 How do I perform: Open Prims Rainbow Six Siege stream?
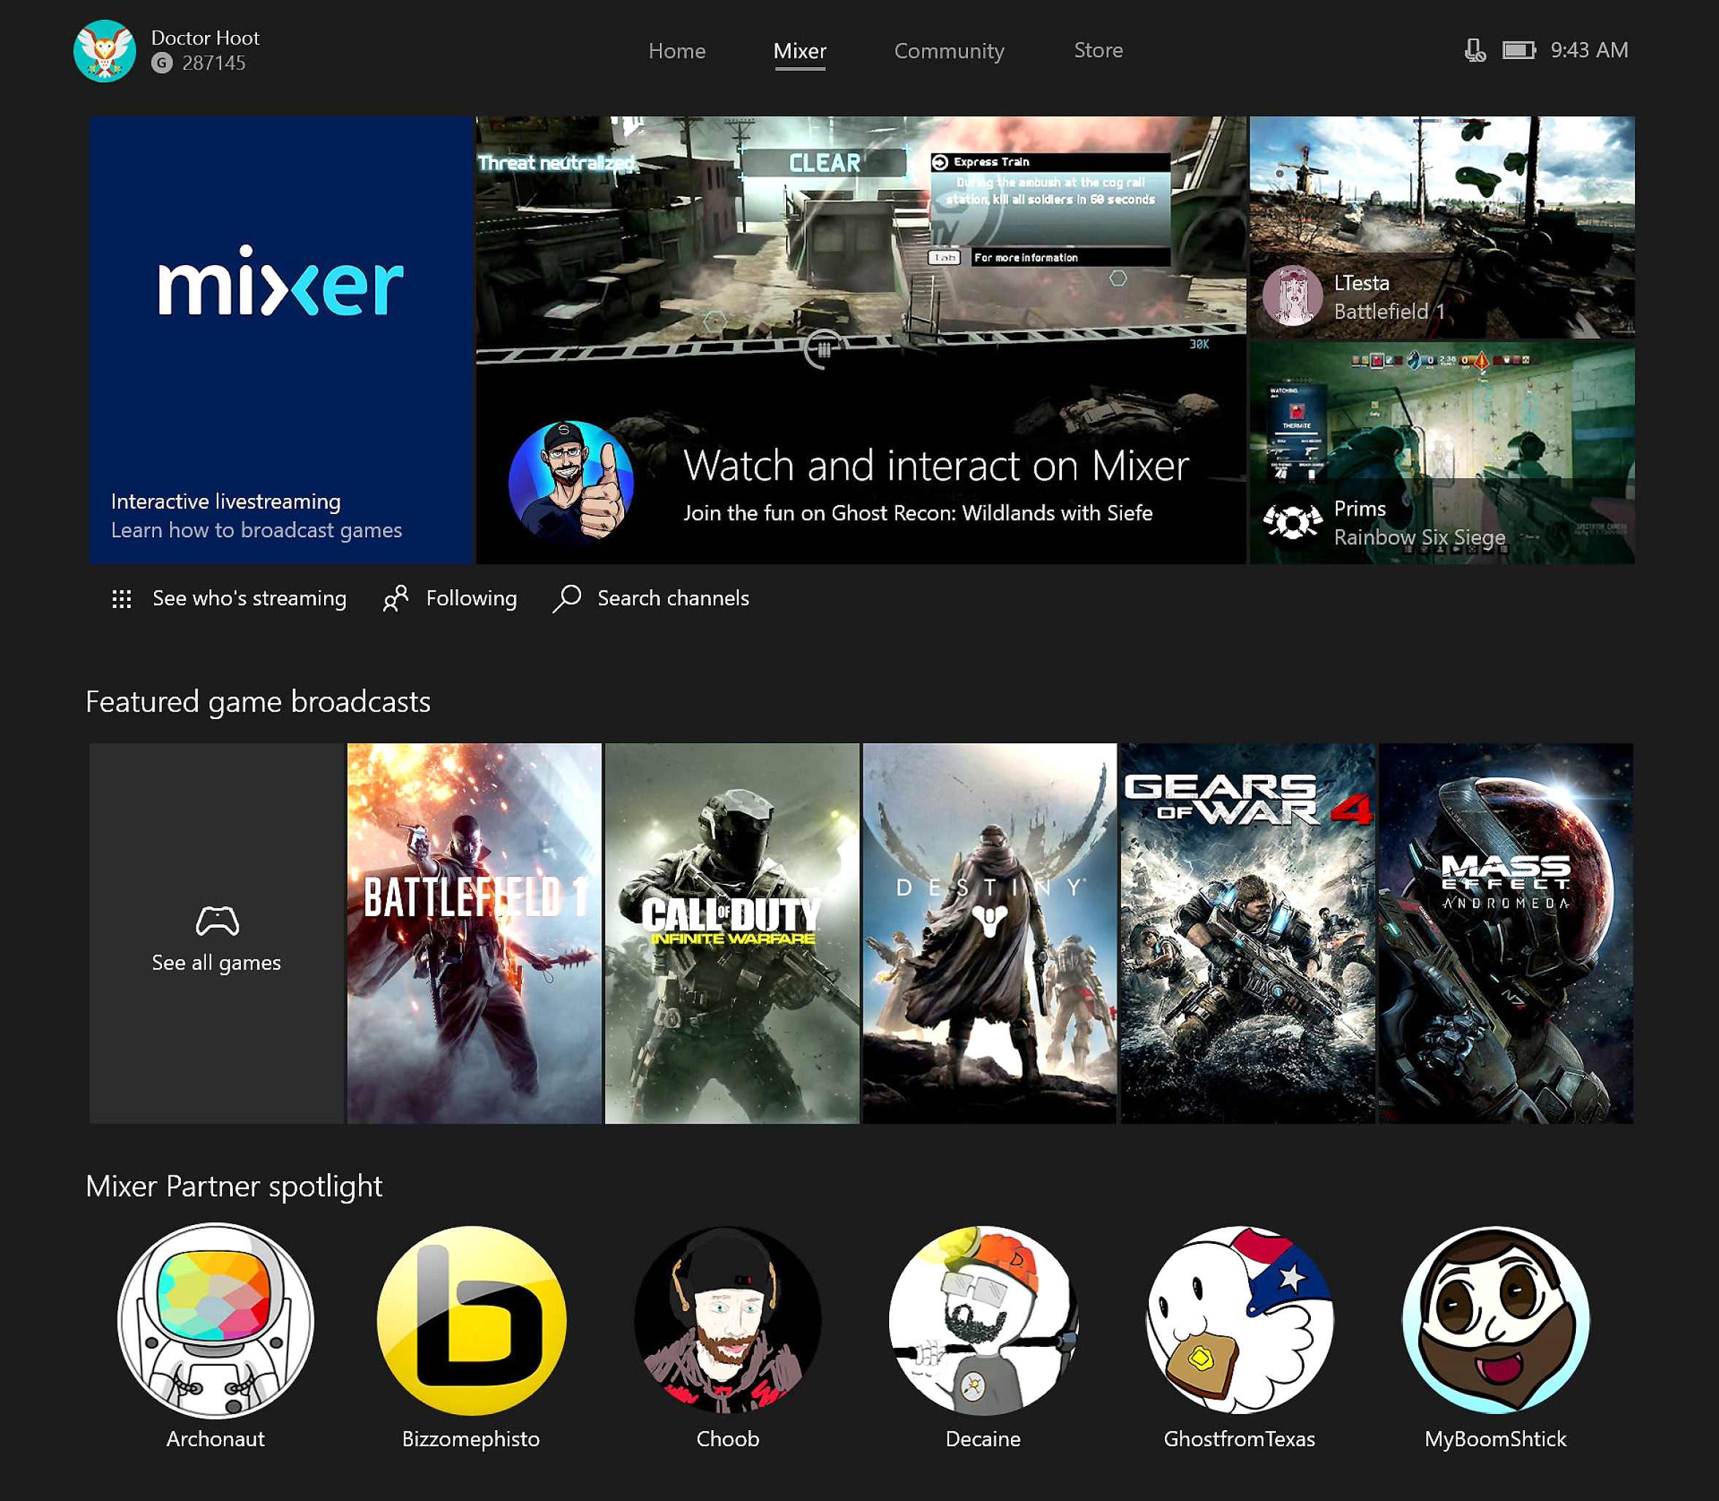point(1441,453)
